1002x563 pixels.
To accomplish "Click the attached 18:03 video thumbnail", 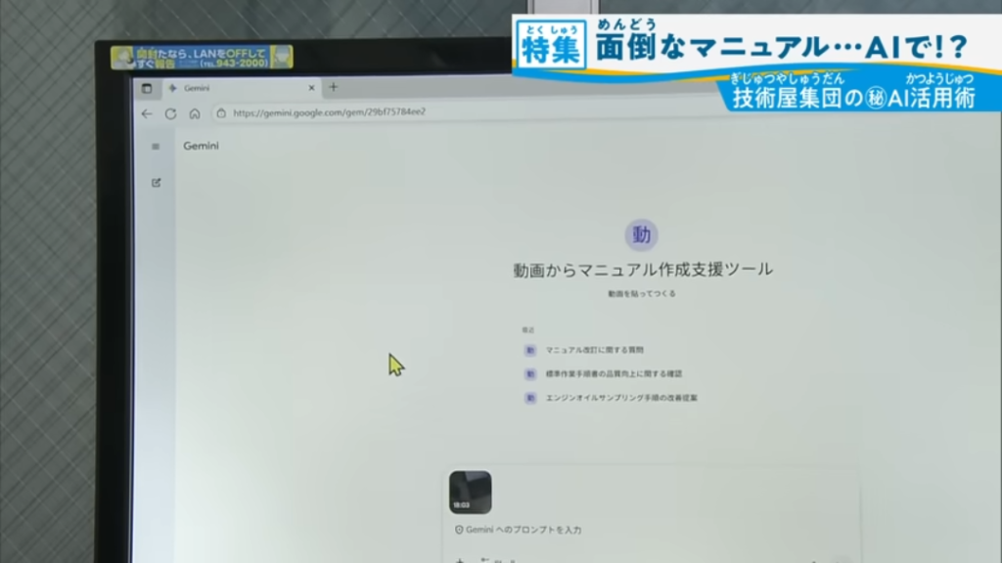I will point(470,492).
